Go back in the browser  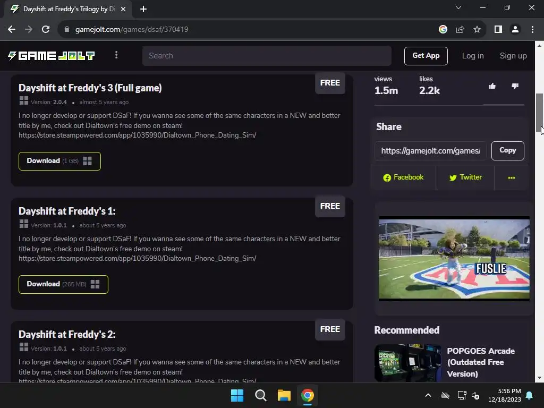(x=12, y=30)
